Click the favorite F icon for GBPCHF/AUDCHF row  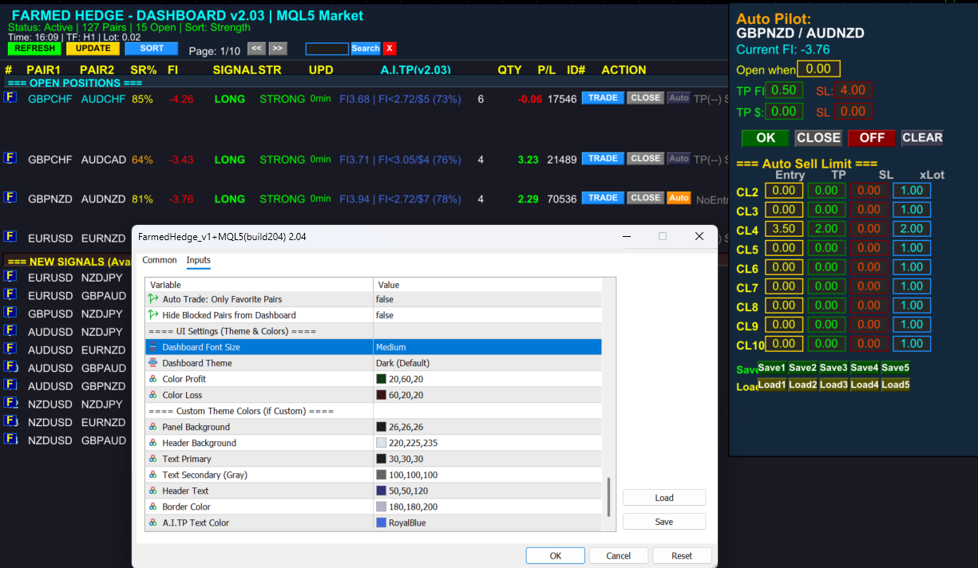tap(10, 97)
